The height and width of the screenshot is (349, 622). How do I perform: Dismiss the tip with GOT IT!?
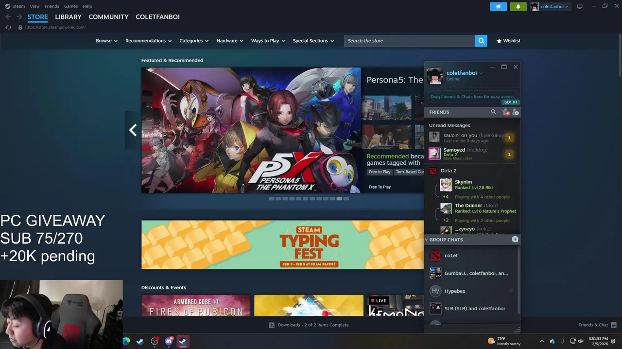tap(511, 102)
